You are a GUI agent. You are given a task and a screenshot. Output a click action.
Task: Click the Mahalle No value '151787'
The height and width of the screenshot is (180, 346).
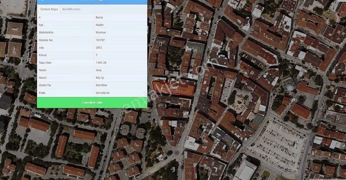(100, 40)
